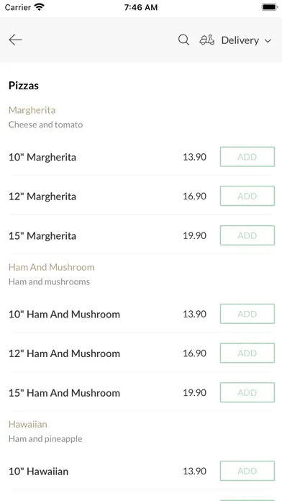
Task: Add 10" Hawaiian pizza to order
Action: pos(247,471)
